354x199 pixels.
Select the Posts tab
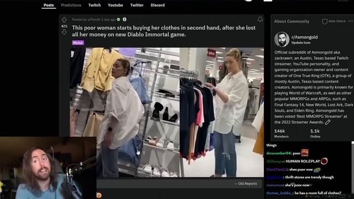(49, 5)
